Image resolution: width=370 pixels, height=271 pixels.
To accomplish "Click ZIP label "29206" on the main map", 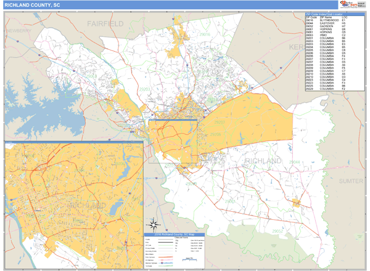I will coord(215,134).
